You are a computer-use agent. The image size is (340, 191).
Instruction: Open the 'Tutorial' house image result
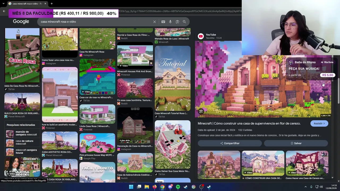point(173,78)
